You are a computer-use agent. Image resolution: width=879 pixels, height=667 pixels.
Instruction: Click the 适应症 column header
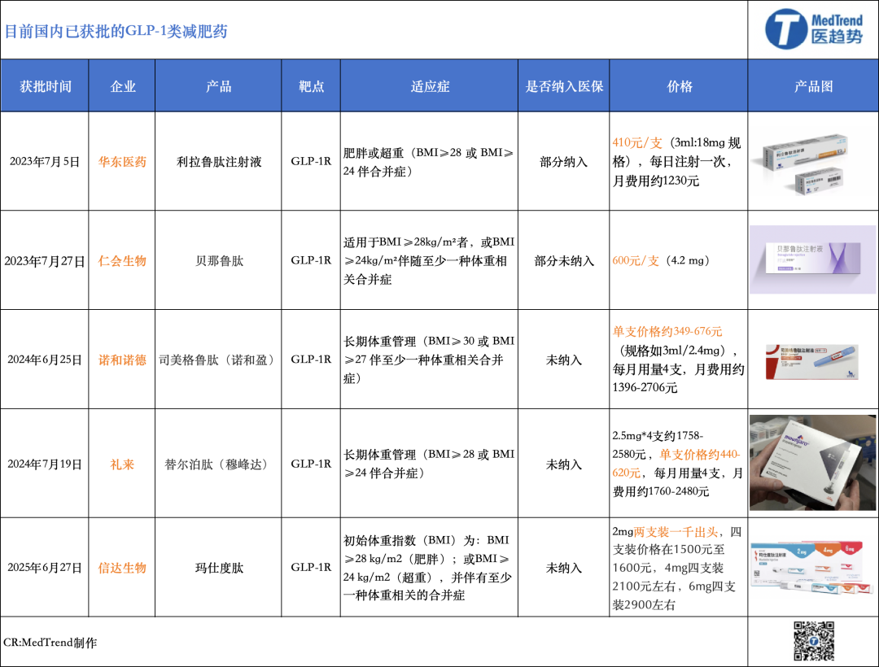(x=430, y=86)
